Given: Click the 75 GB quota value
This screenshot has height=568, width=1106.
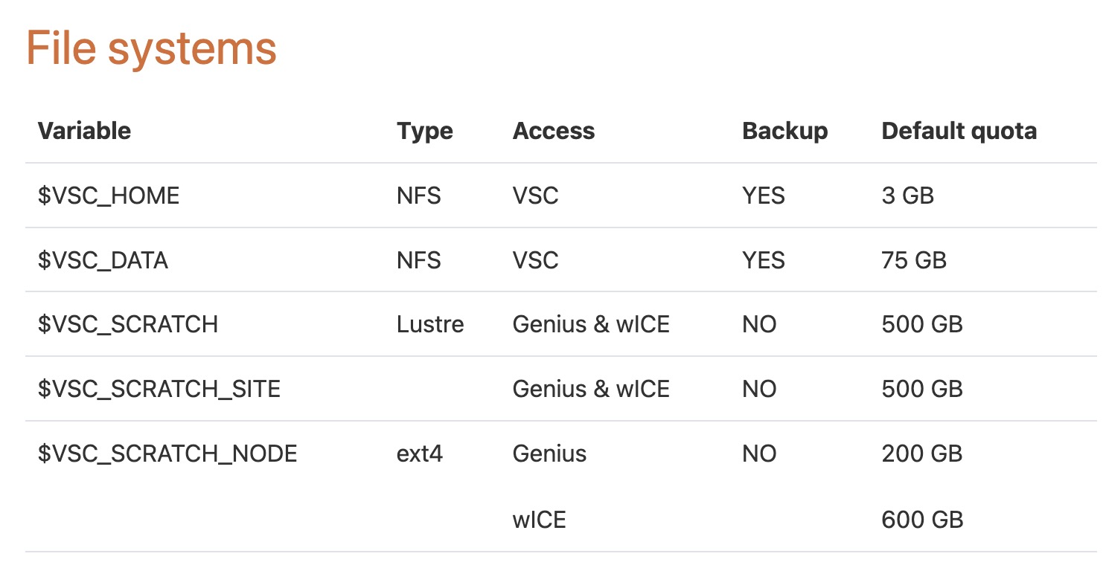Looking at the screenshot, I should pos(914,260).
